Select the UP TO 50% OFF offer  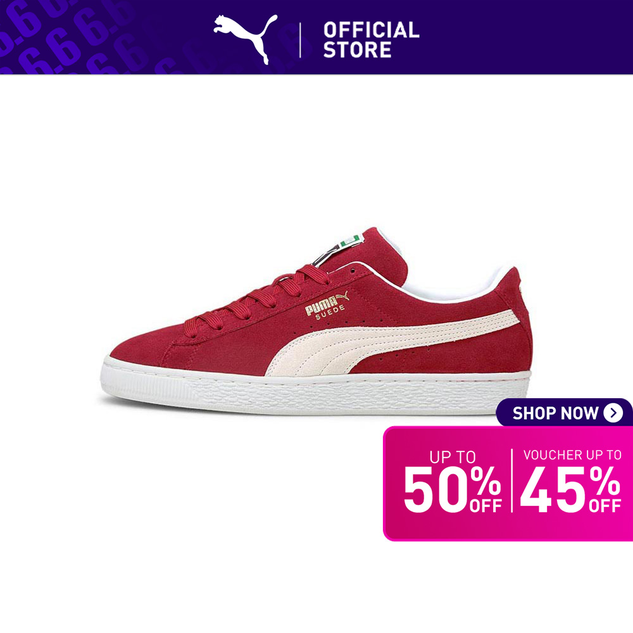click(x=453, y=481)
